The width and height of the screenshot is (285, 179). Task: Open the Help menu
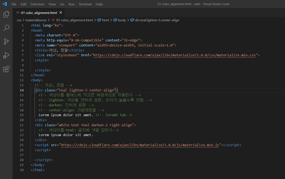(99, 4)
